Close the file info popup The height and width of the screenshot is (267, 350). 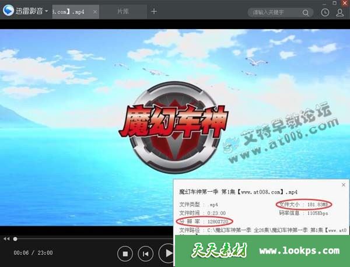tap(343, 185)
